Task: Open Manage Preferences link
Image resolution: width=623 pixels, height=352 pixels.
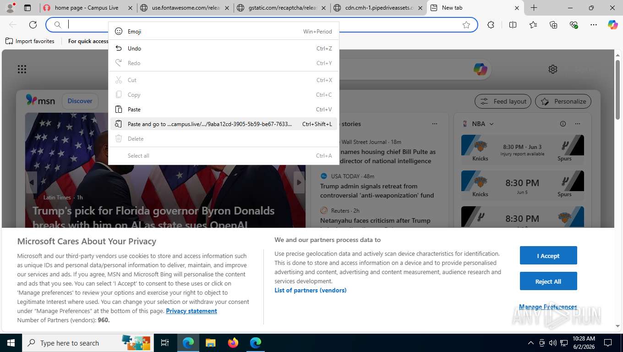Action: tap(548, 307)
